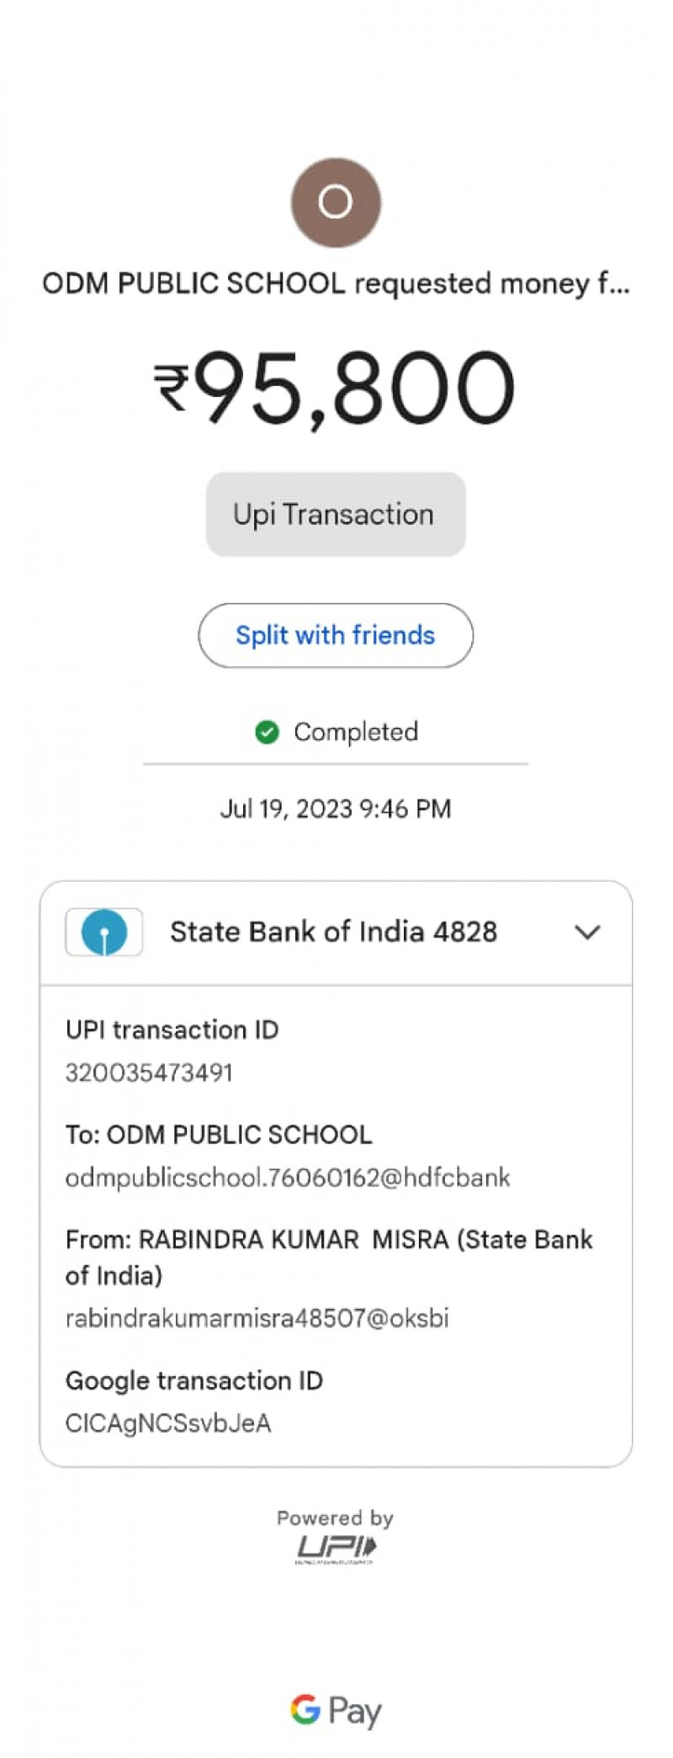Click the rabindrakumarmisra48507@oksbi UPI address

(257, 1317)
